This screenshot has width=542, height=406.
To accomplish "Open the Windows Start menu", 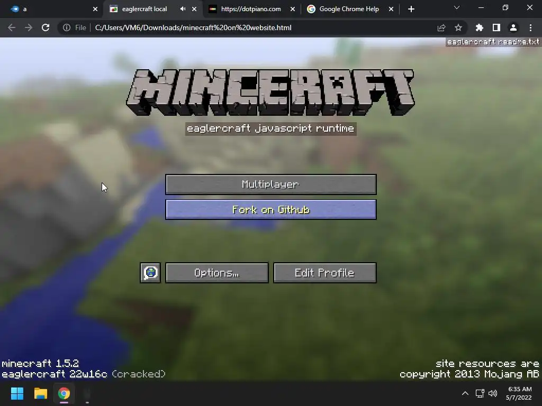I will (17, 393).
